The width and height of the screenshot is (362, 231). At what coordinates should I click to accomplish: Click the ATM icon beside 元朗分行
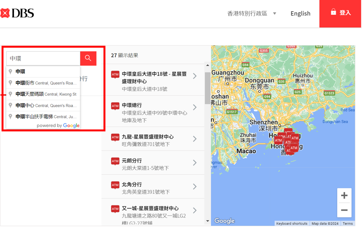pos(115,161)
